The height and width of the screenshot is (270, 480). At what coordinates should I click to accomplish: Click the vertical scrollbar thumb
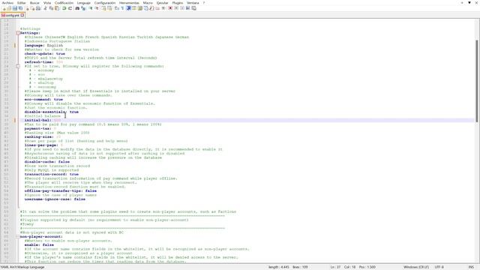pyautogui.click(x=477, y=81)
